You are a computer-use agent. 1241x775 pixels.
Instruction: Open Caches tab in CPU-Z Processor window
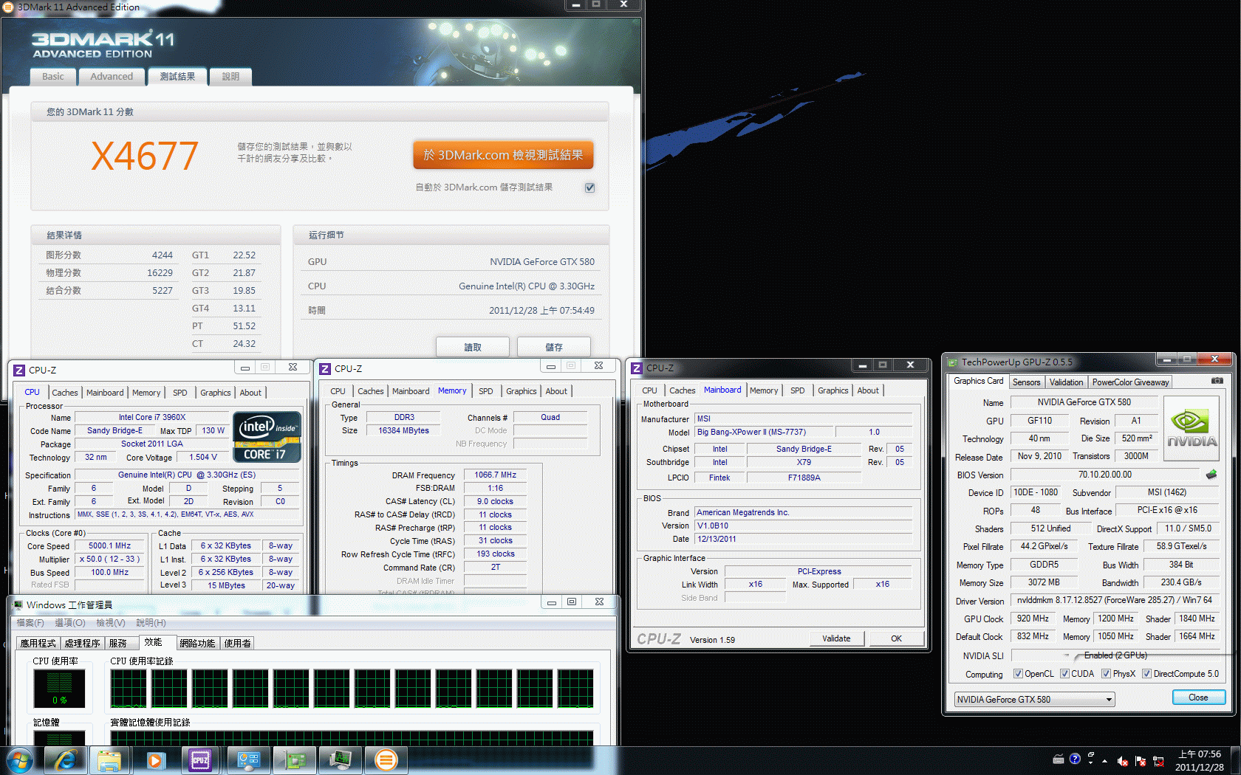point(65,393)
